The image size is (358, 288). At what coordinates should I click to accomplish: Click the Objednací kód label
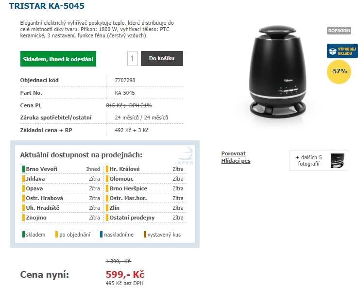point(39,80)
